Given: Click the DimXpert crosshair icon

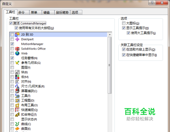Looking at the screenshot, I should 17,39.
